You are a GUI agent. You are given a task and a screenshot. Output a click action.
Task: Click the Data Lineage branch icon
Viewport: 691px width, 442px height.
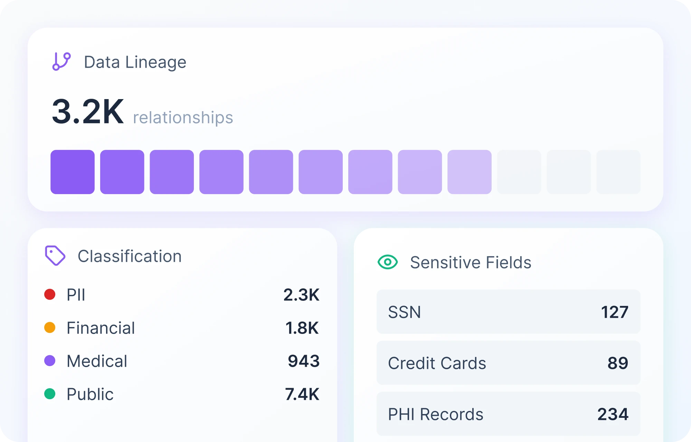pos(61,61)
